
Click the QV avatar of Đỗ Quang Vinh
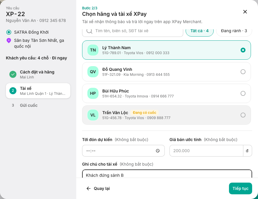[93, 72]
